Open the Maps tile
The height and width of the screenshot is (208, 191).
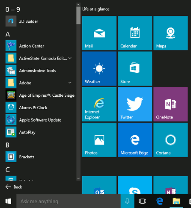coord(170,33)
